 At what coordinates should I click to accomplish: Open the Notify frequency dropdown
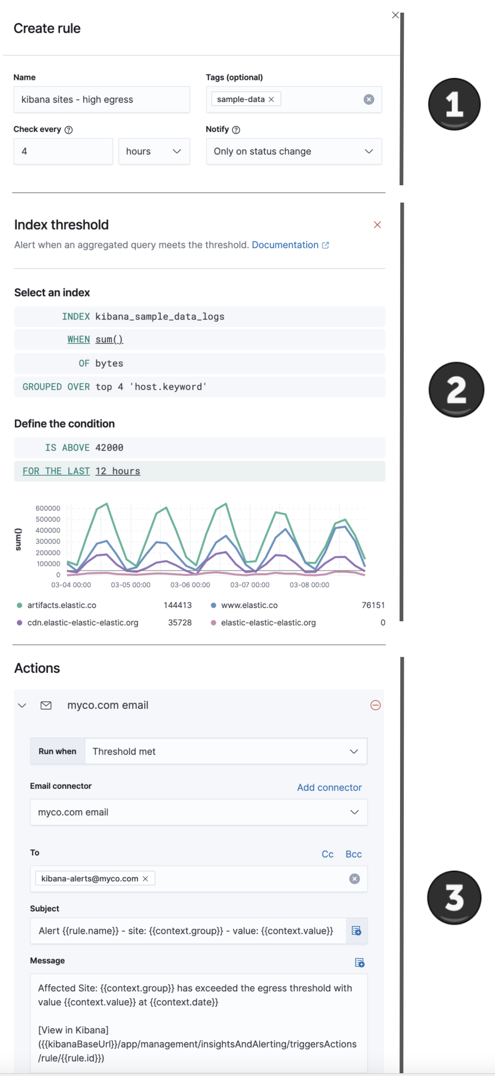[293, 151]
